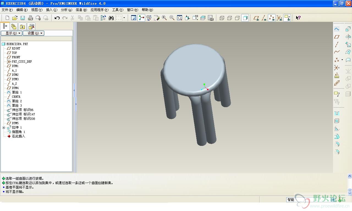352x211 pixels.
Task: Click the Repaint screen icon
Action: (x=134, y=18)
